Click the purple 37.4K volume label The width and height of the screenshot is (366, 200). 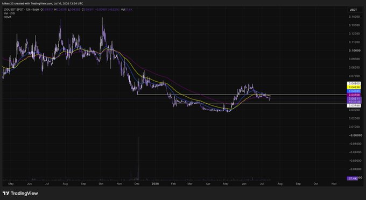[x=353, y=178]
